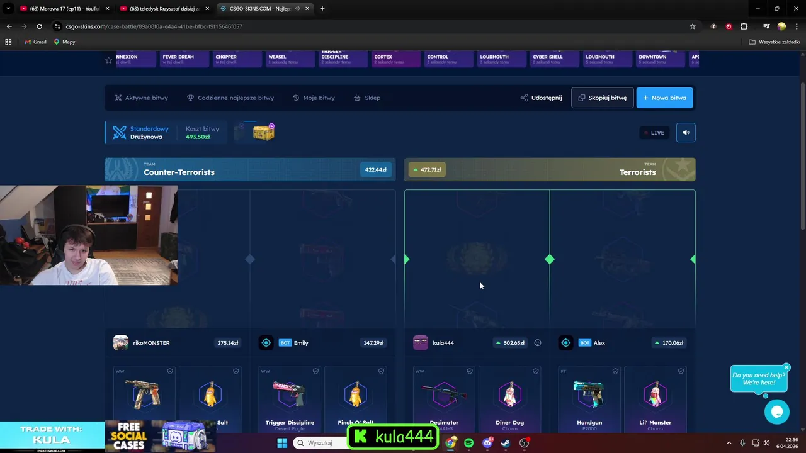
Task: Switch to the Moje bitwy tab
Action: pos(314,98)
